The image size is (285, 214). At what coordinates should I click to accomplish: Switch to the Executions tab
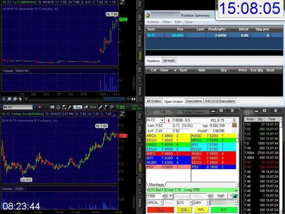click(x=194, y=101)
